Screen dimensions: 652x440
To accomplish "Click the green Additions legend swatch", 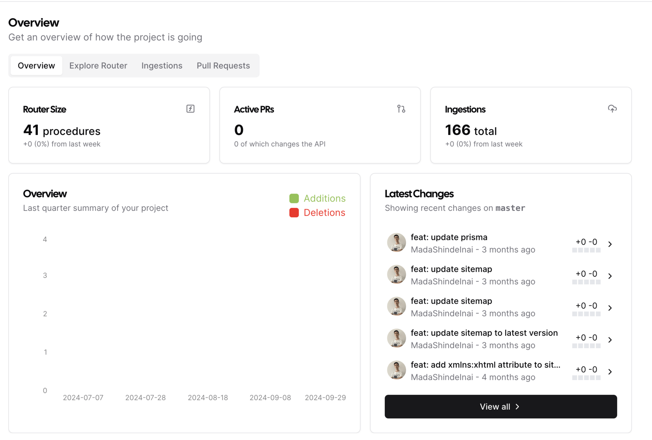I will (x=294, y=198).
